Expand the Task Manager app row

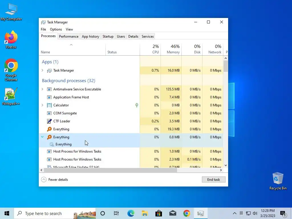[x=42, y=70]
